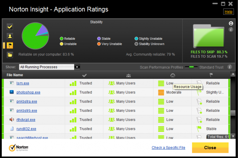Select the Stability flag sidebar icon
238x158 pixels.
click(x=10, y=46)
